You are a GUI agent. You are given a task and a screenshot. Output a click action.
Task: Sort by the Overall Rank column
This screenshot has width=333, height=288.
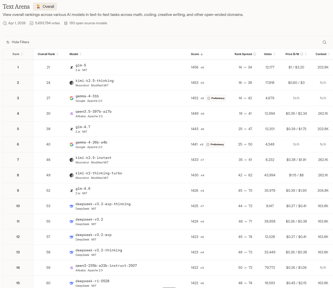(48, 54)
